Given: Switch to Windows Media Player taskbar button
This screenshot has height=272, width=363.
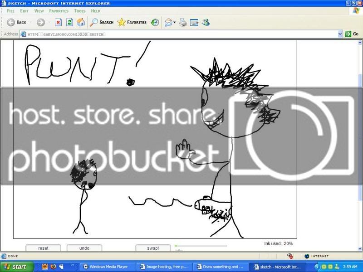Looking at the screenshot, I should click(108, 267).
